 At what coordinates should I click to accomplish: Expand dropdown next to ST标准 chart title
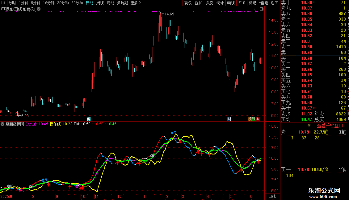(39, 9)
